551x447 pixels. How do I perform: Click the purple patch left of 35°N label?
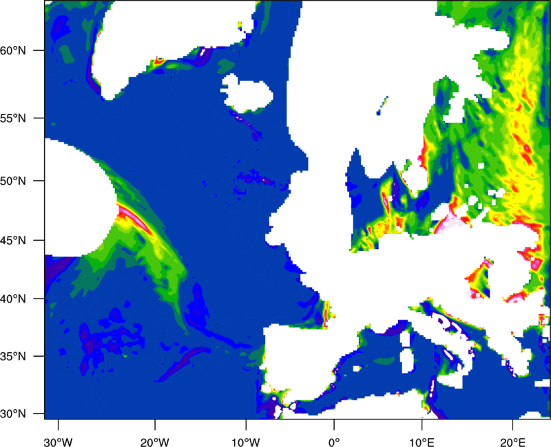(x=90, y=340)
